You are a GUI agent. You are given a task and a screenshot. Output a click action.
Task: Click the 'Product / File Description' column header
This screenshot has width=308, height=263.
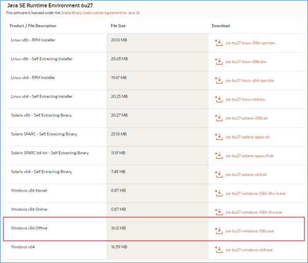pos(33,26)
